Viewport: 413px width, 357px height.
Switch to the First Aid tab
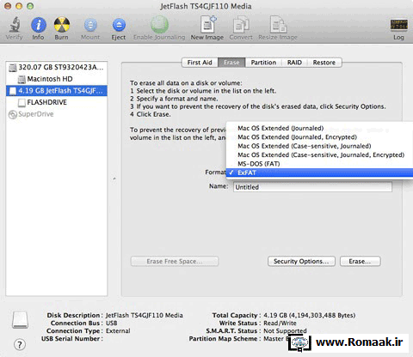point(200,63)
